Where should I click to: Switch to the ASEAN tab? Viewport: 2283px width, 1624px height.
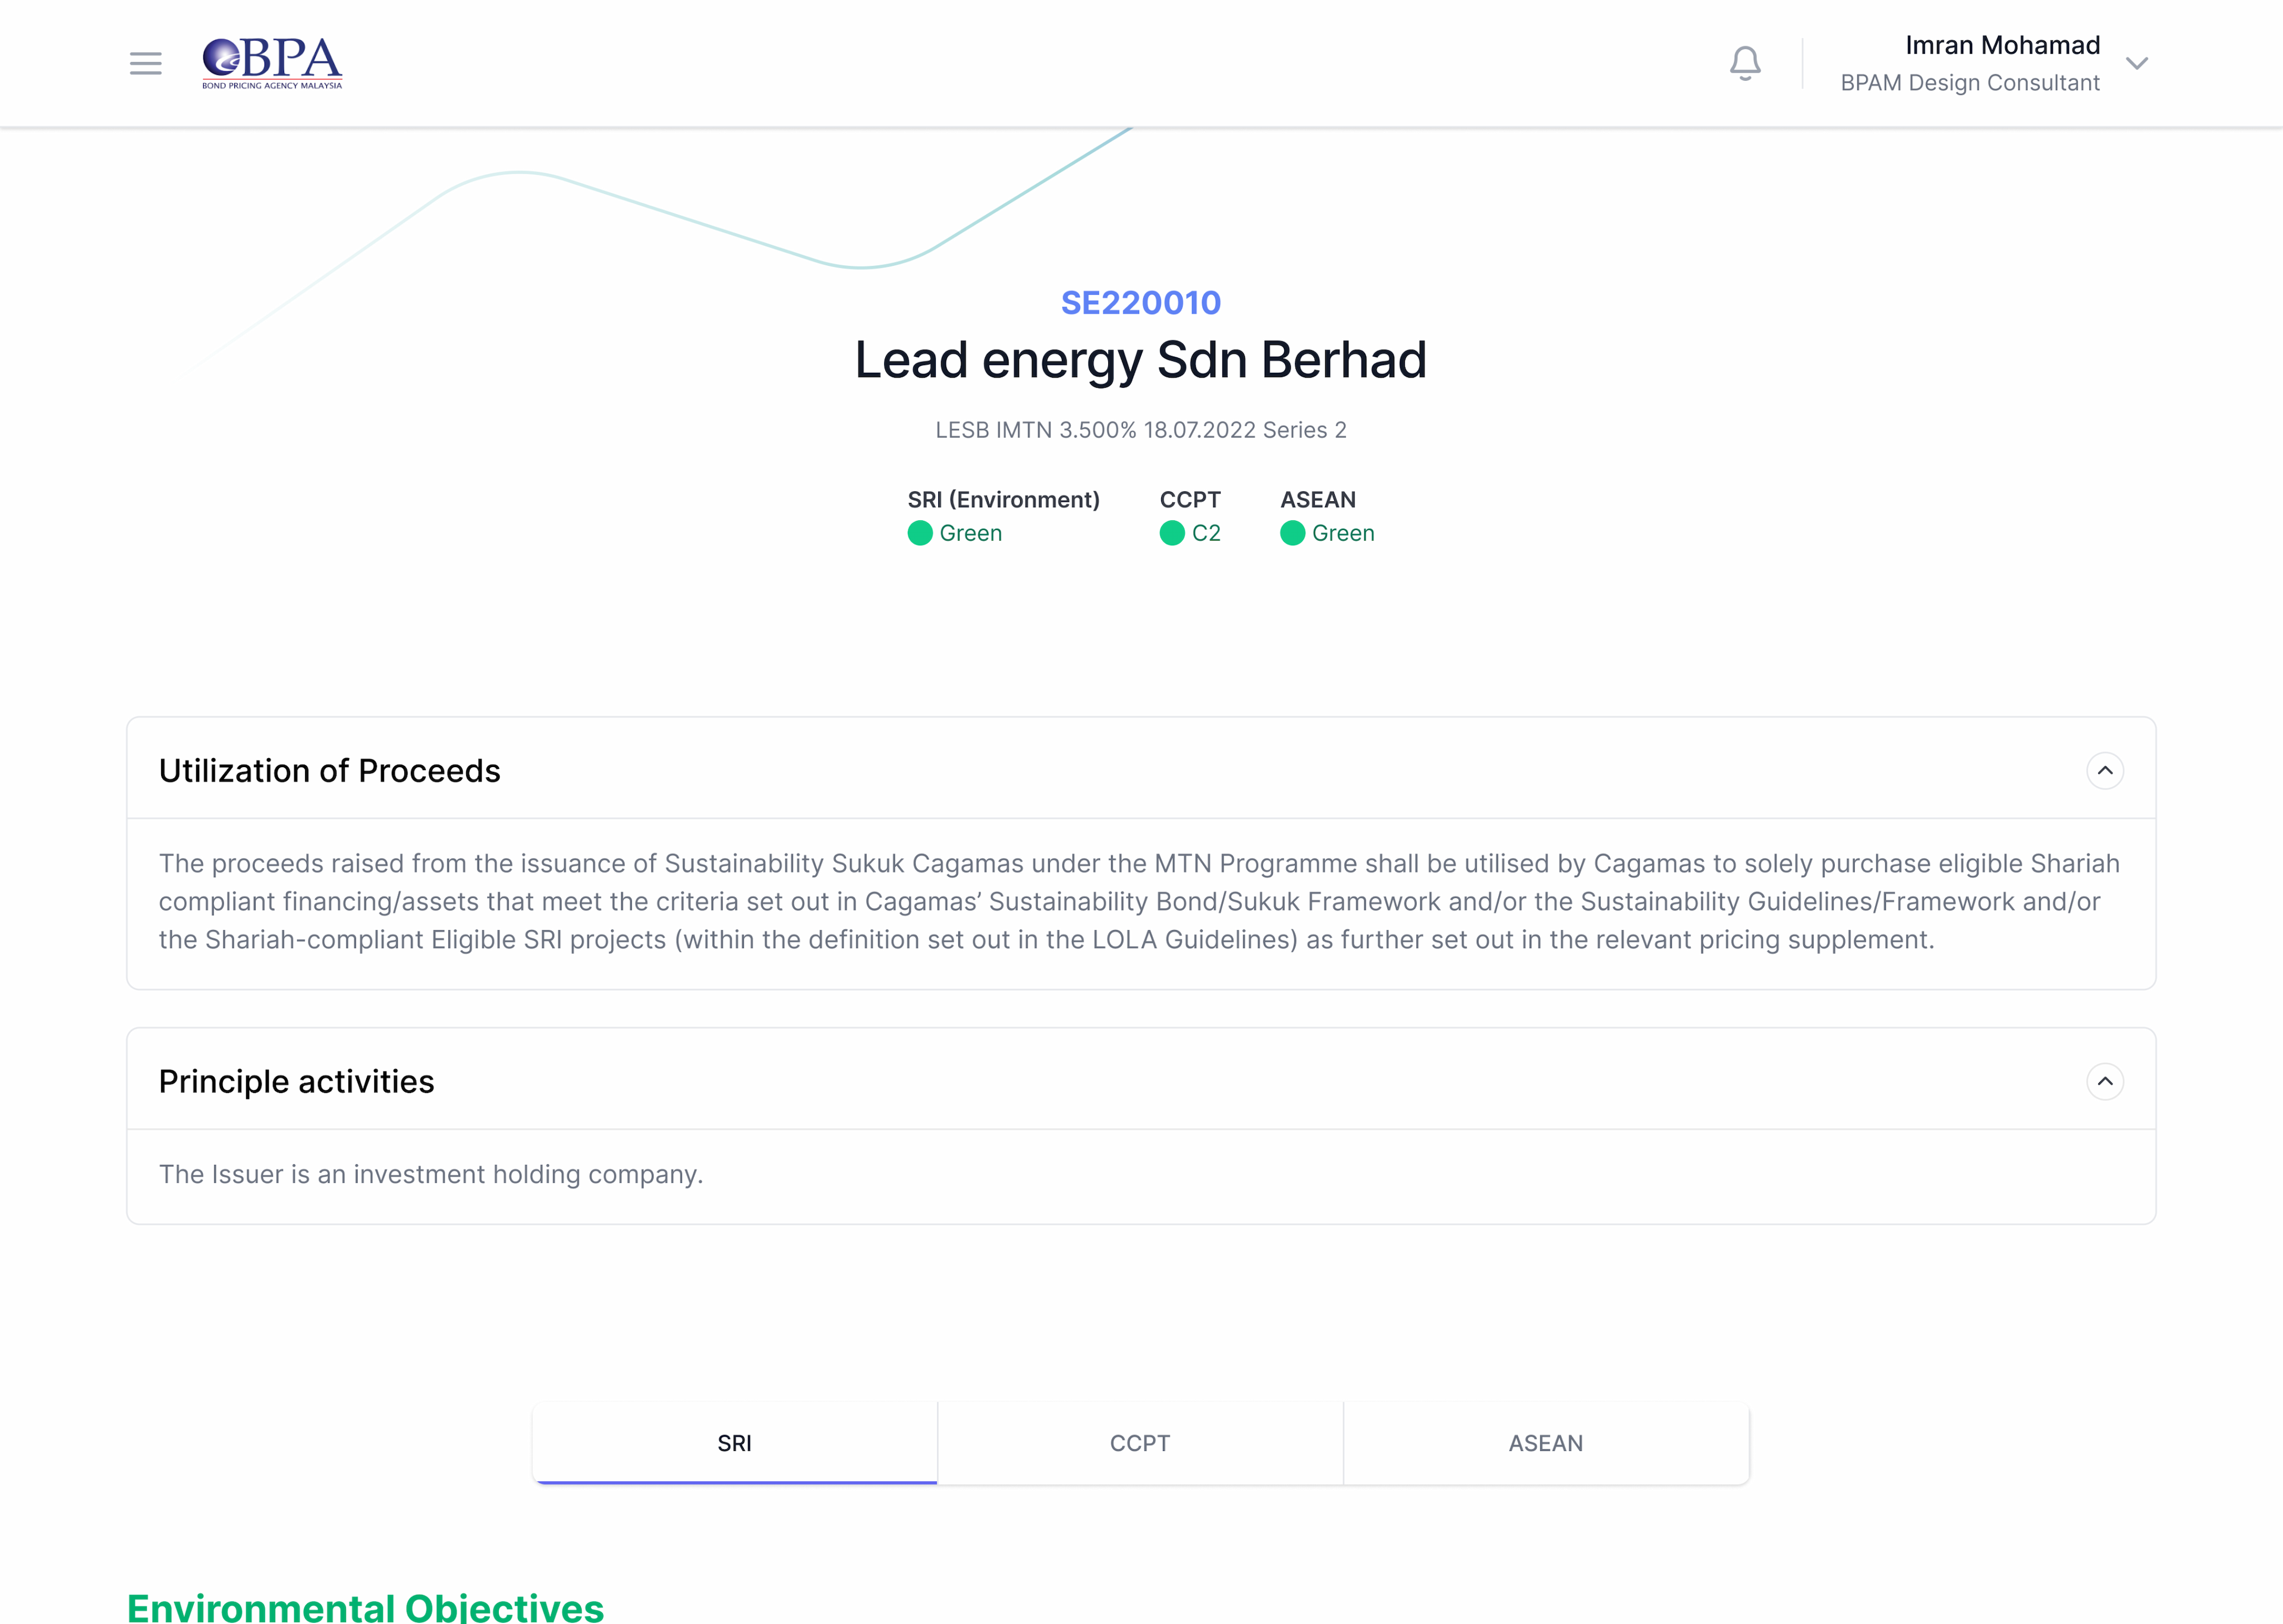click(1545, 1443)
